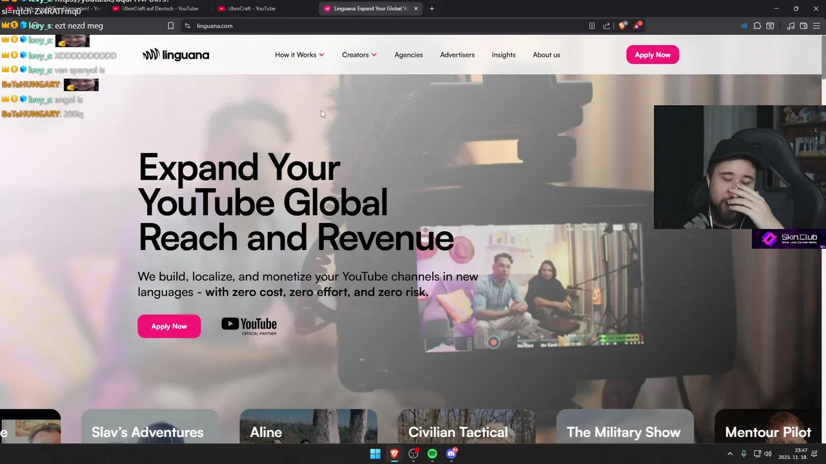Toggle the browser sidebar panel

pos(770,26)
